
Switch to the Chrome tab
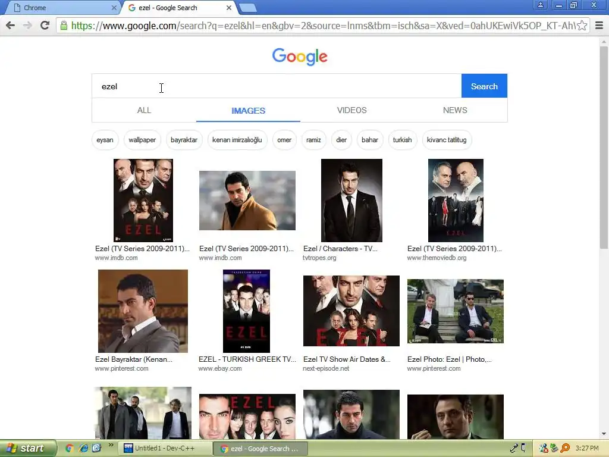pyautogui.click(x=62, y=8)
